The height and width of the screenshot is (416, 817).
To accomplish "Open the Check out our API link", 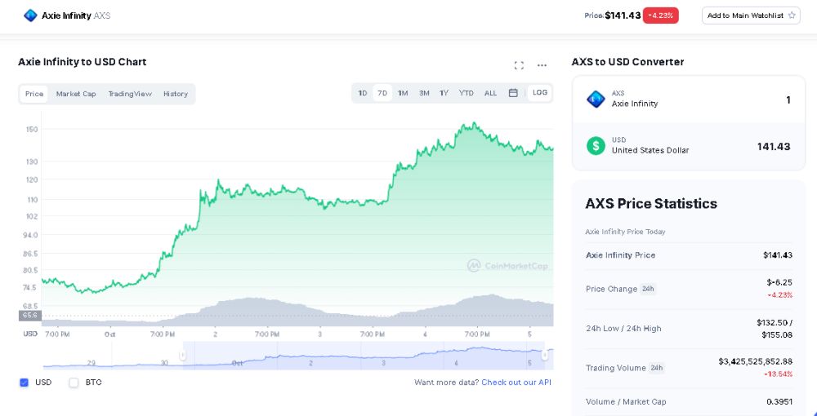I will 516,382.
